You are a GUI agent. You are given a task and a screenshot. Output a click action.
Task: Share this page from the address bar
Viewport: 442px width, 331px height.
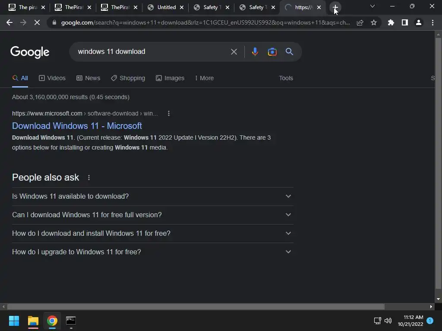360,22
